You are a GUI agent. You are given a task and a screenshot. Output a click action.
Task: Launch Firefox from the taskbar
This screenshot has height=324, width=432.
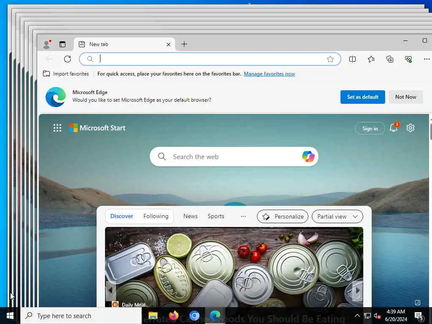click(x=173, y=316)
